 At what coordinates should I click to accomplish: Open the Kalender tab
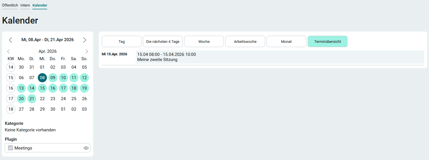(x=40, y=5)
